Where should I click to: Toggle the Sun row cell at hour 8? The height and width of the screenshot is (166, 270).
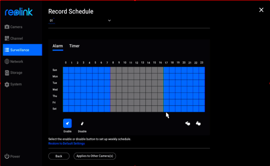pos(113,70)
